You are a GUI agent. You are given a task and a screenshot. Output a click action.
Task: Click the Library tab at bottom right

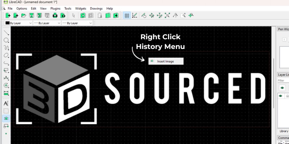pyautogui.click(x=284, y=131)
